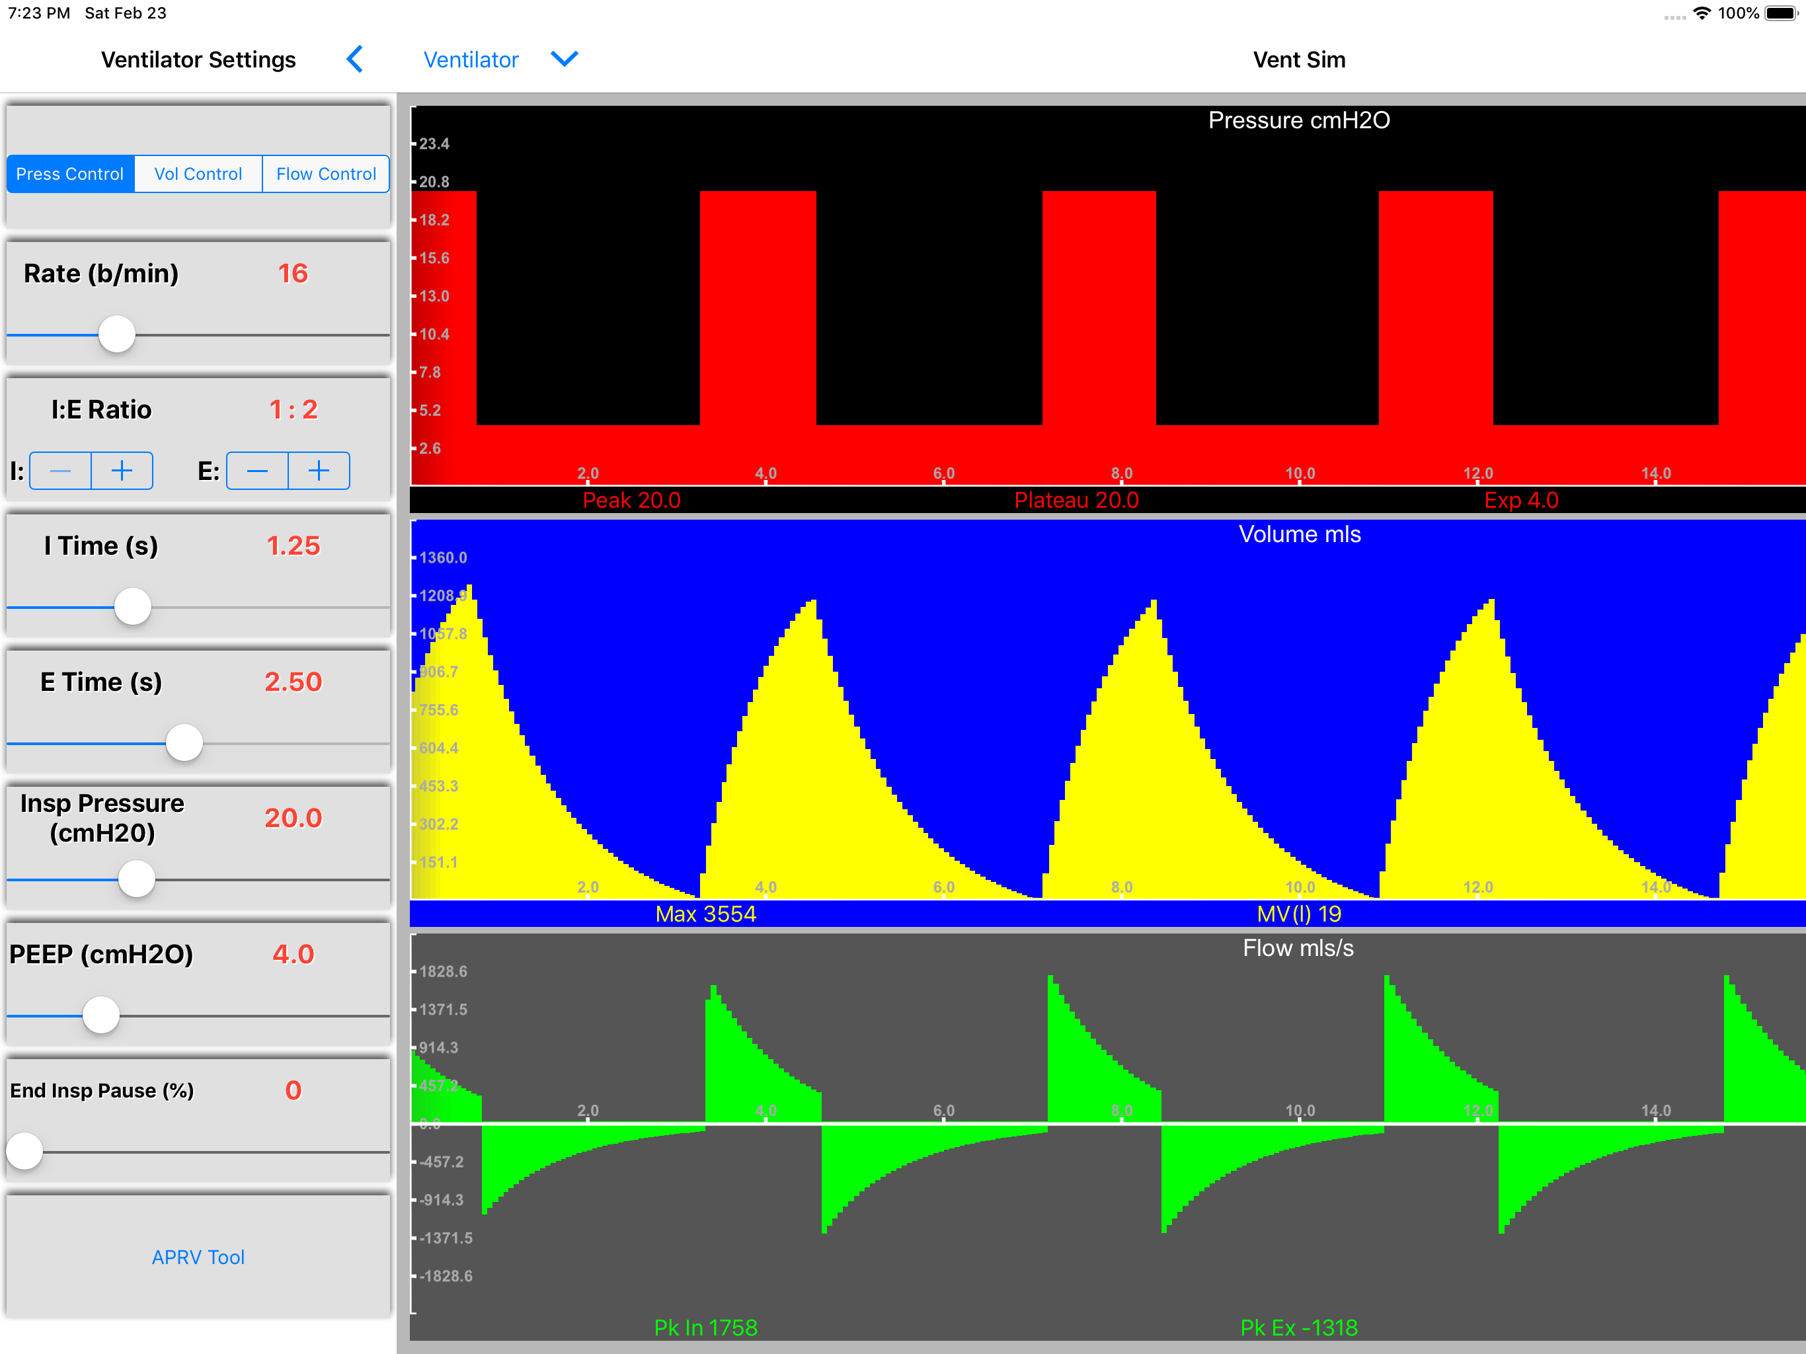Image resolution: width=1806 pixels, height=1354 pixels.
Task: Select the Press Control mode
Action: [70, 174]
